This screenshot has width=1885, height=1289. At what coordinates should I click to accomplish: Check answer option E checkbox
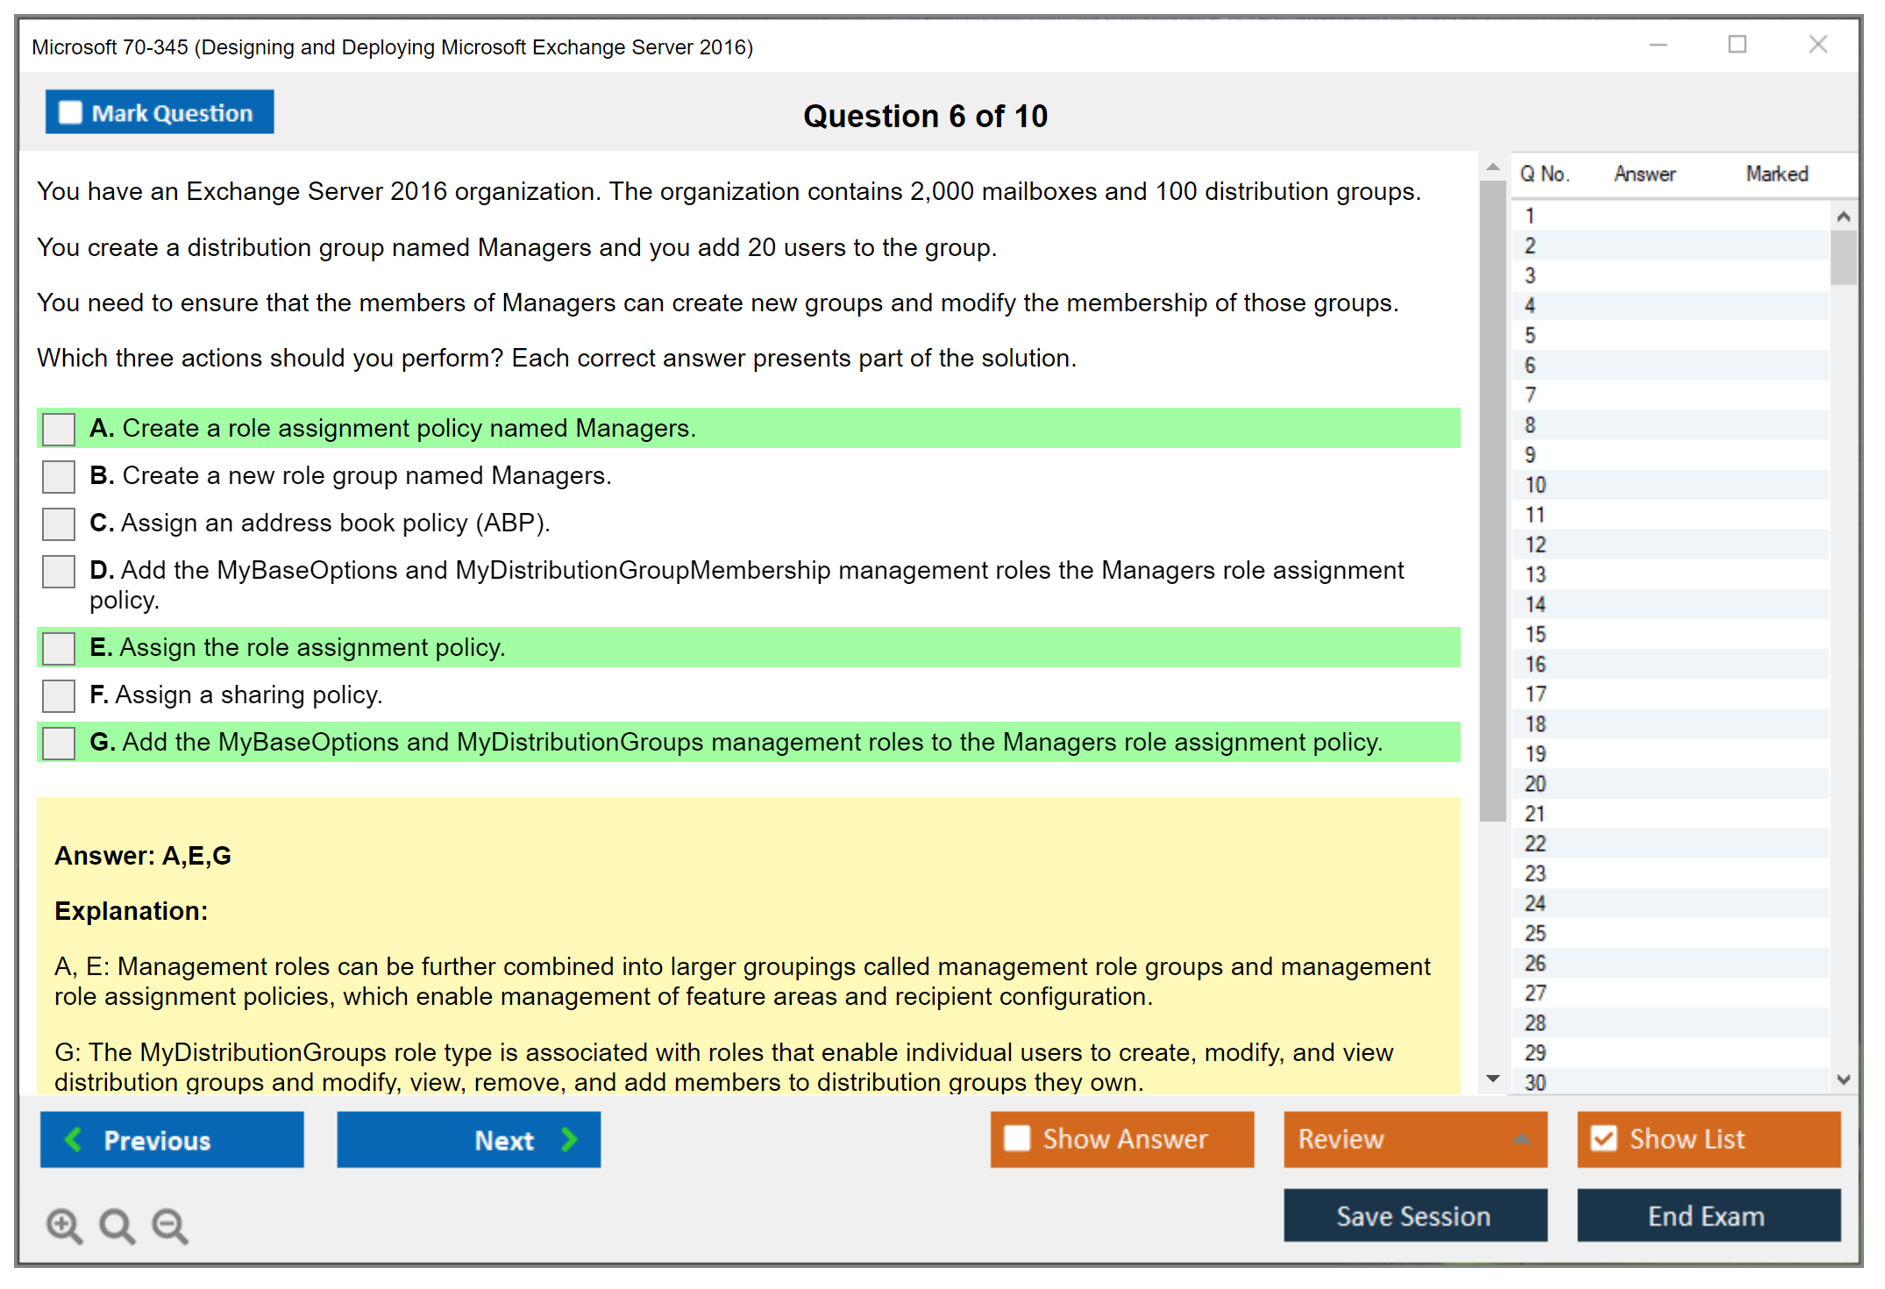tap(59, 649)
